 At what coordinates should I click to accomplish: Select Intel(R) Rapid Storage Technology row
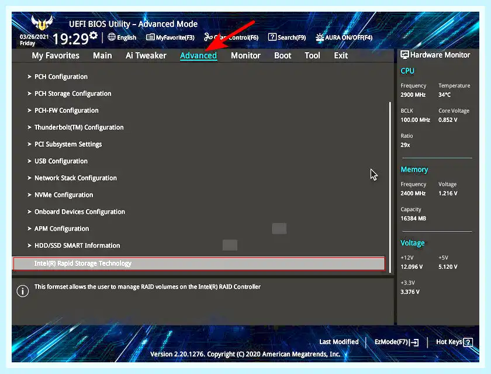coord(199,264)
